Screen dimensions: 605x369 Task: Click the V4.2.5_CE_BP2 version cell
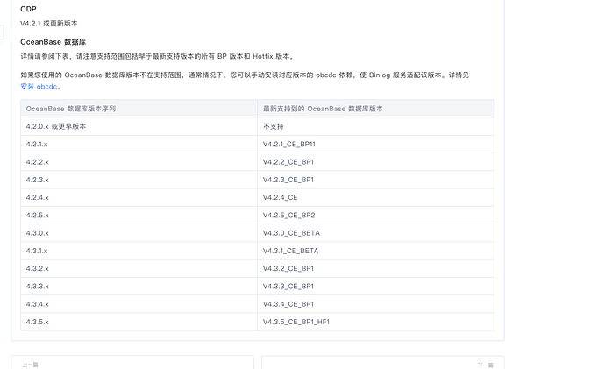pos(288,215)
